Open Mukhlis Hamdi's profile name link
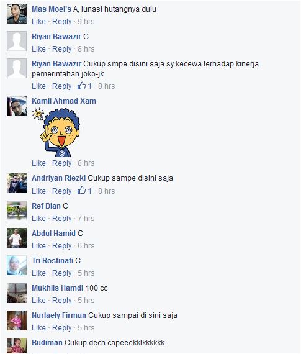 (58, 288)
